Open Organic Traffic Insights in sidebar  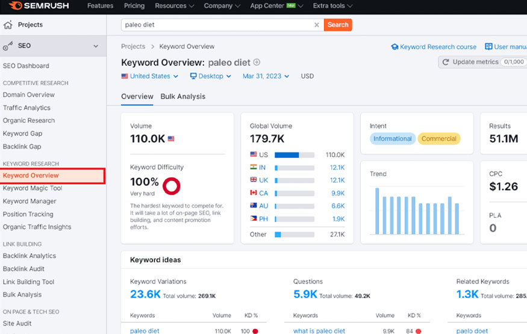[37, 227]
